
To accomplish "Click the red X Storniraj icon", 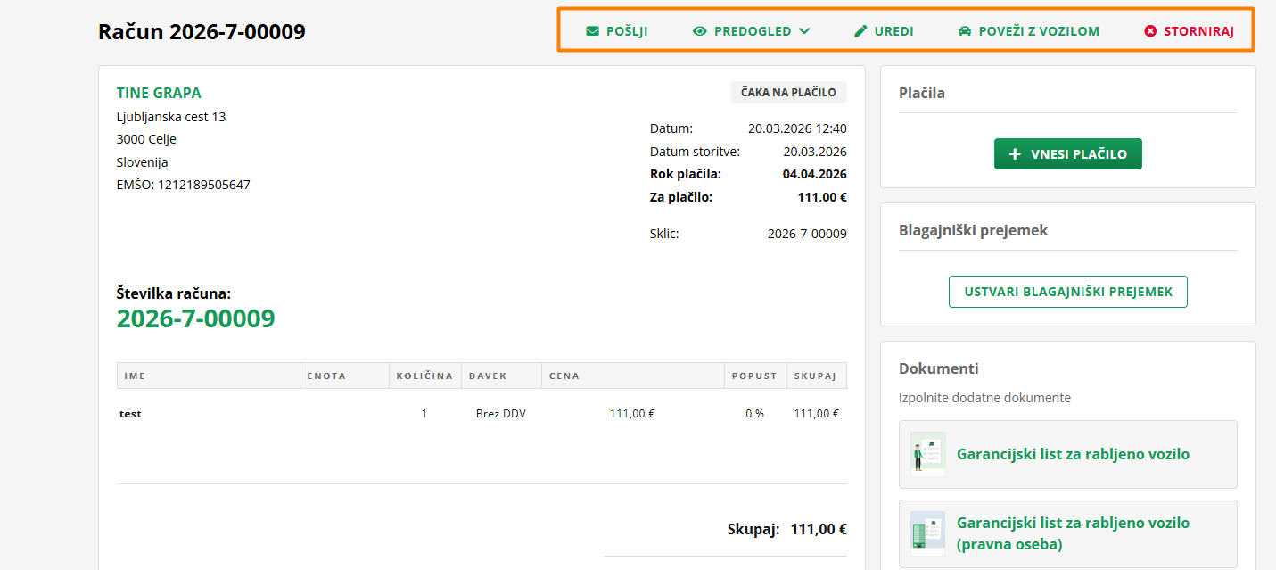I will tap(1150, 31).
